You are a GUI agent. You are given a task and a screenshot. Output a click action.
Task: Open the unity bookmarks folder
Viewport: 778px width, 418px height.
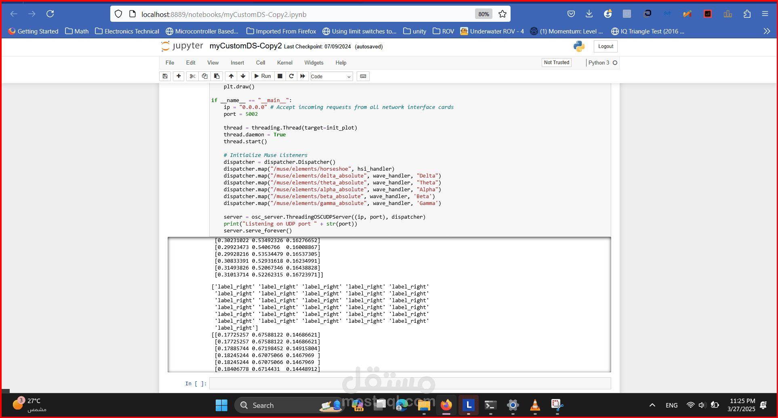tap(415, 31)
